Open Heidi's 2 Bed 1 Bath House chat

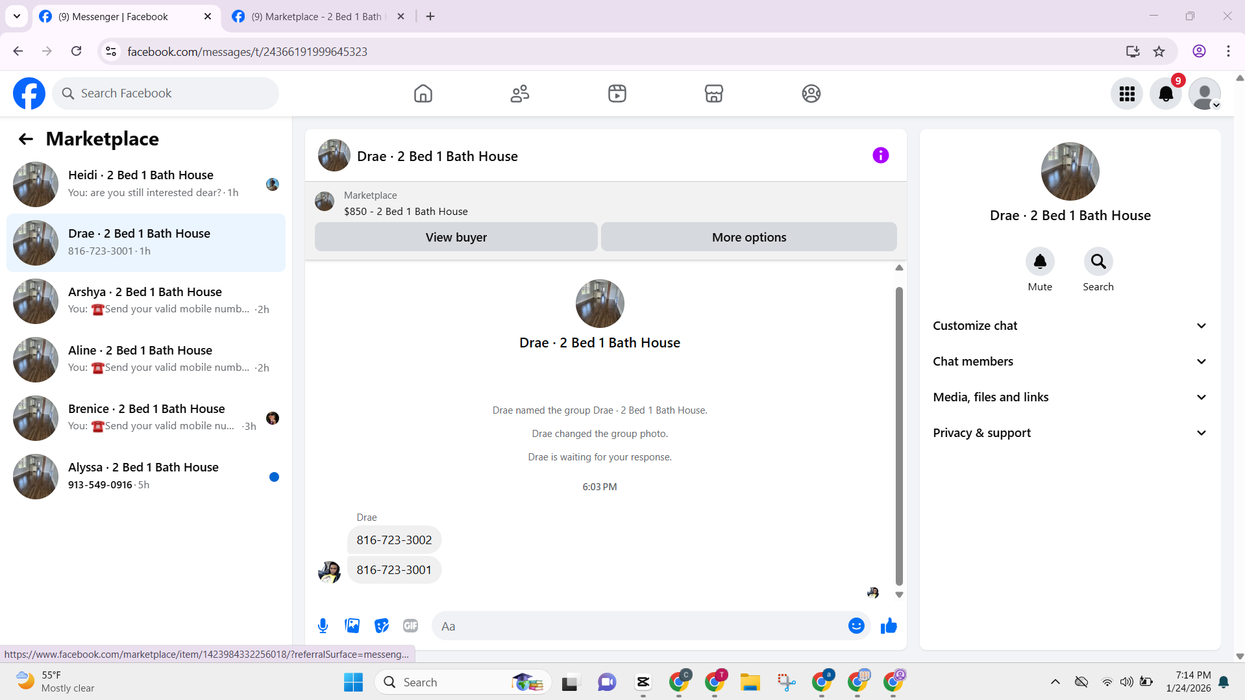coord(146,184)
